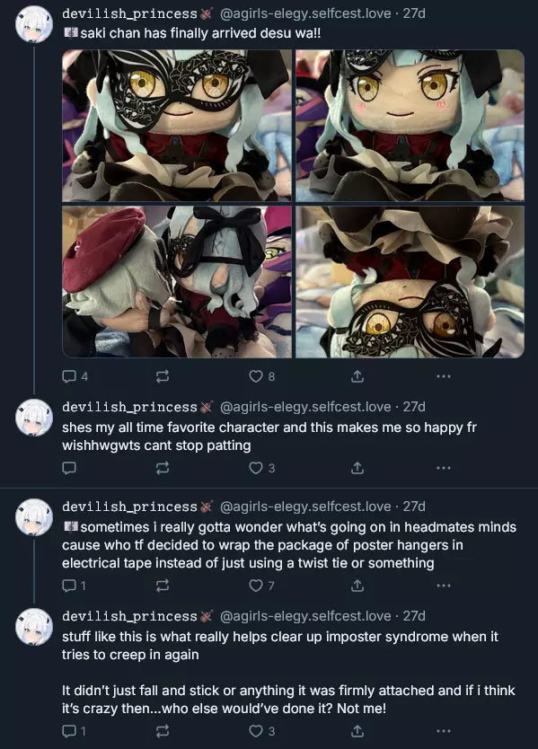Open the photo of two plushes kissing
This screenshot has height=749, width=538.
click(x=177, y=282)
